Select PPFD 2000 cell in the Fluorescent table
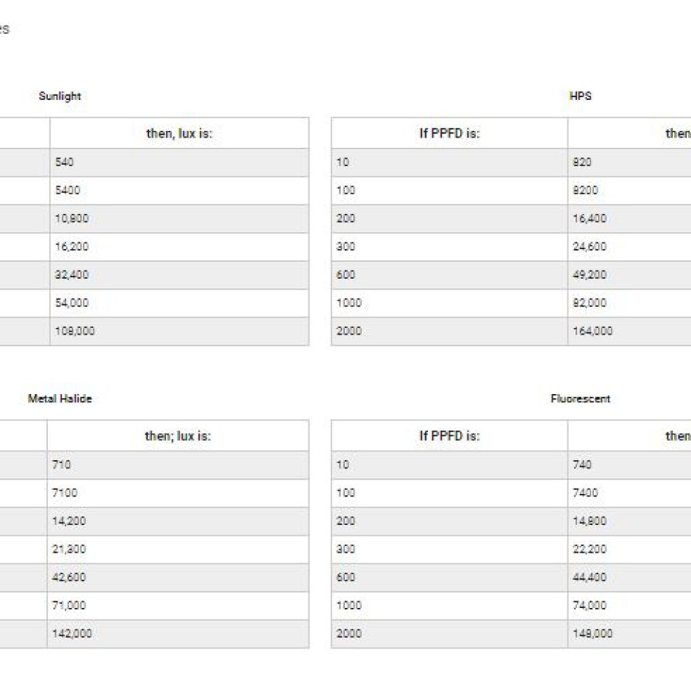The height and width of the screenshot is (691, 691). 349,634
